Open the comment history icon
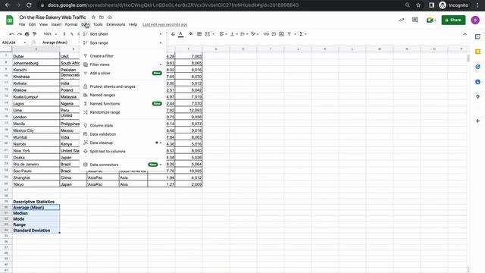Viewport: 485px width, 273px height. tap(415, 20)
